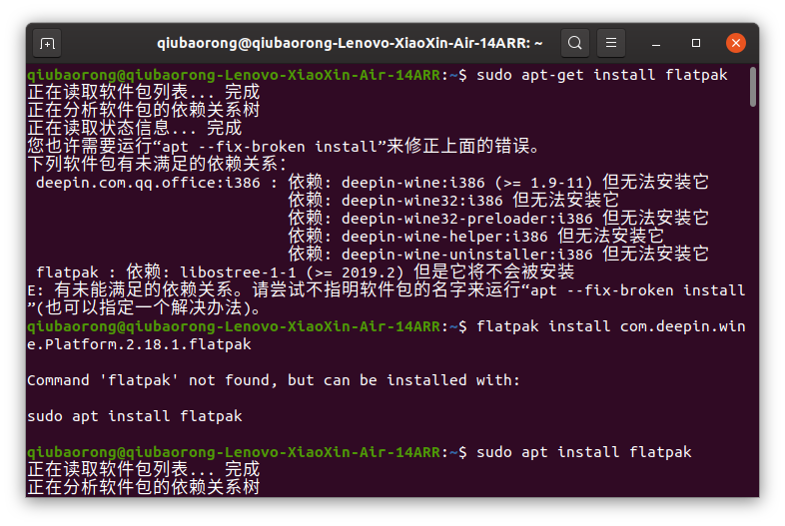Click 'flatpak install com.deepin.win' command text
Viewport: 785px width, 526px height.
click(611, 326)
